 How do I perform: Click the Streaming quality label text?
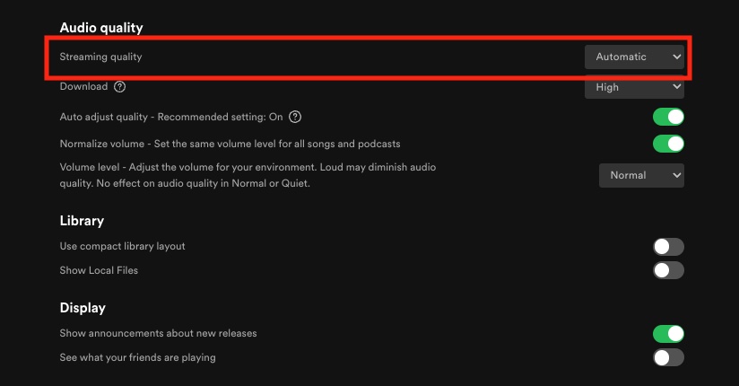coord(100,57)
